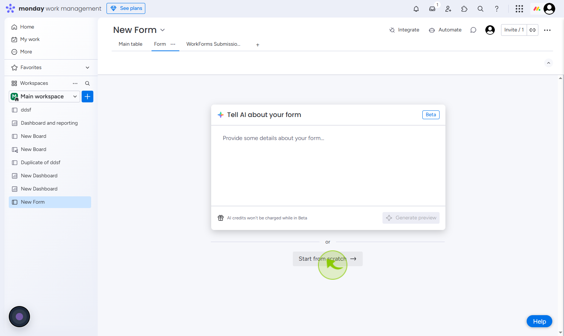Click the gift icon beside AI credits note
Screen dimensions: 564x336
click(x=221, y=218)
